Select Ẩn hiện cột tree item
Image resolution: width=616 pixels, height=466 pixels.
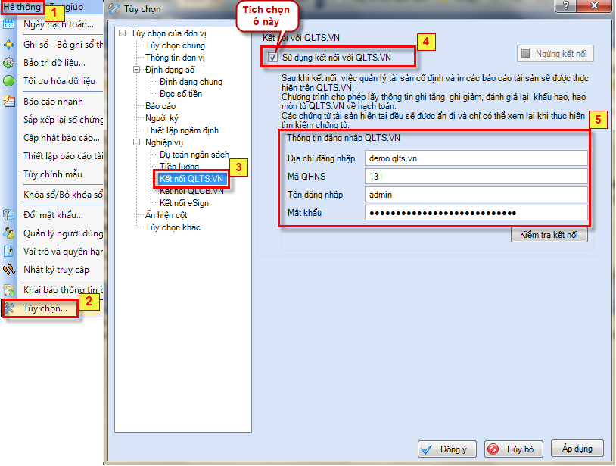(x=166, y=215)
